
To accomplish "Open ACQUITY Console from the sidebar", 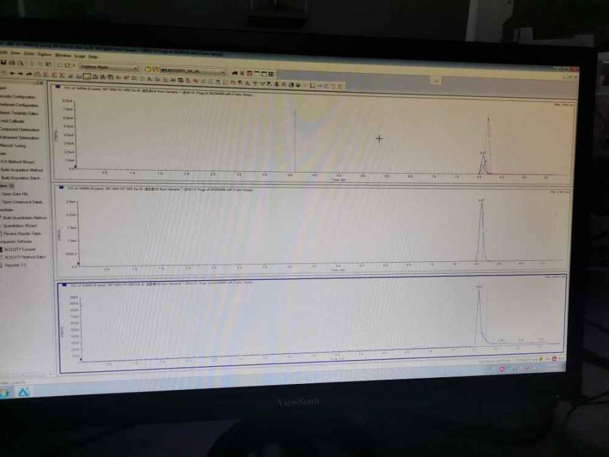I will pos(19,249).
